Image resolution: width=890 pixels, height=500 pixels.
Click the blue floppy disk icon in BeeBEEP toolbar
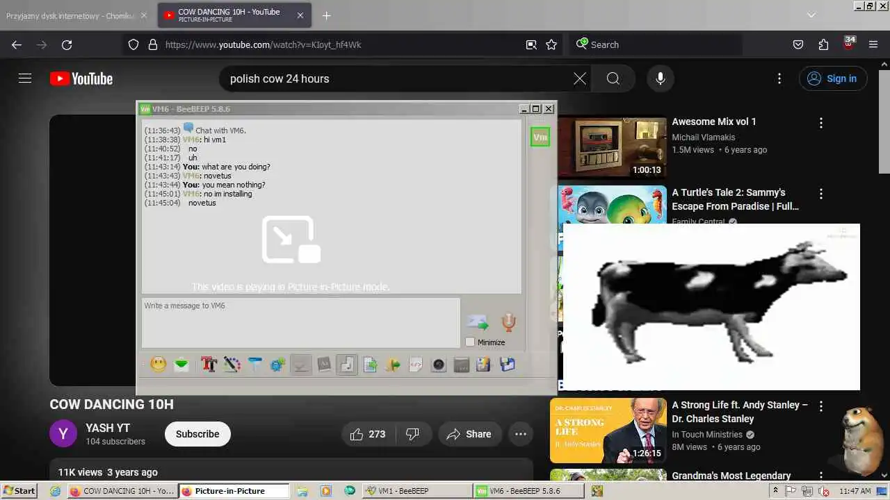click(x=508, y=364)
